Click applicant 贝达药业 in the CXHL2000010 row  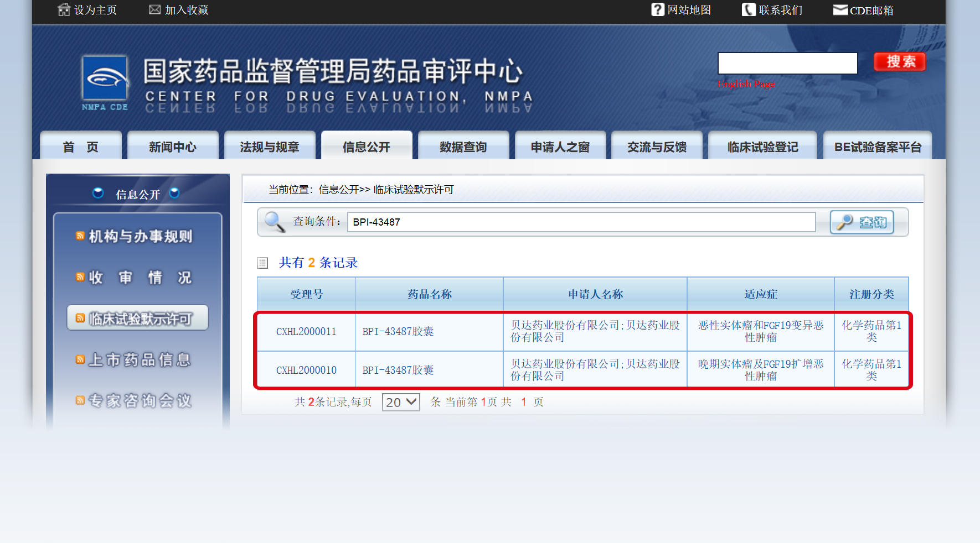point(595,370)
